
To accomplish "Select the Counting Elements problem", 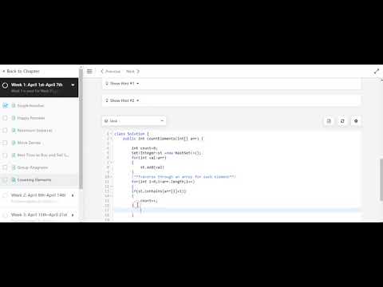I will 34,180.
